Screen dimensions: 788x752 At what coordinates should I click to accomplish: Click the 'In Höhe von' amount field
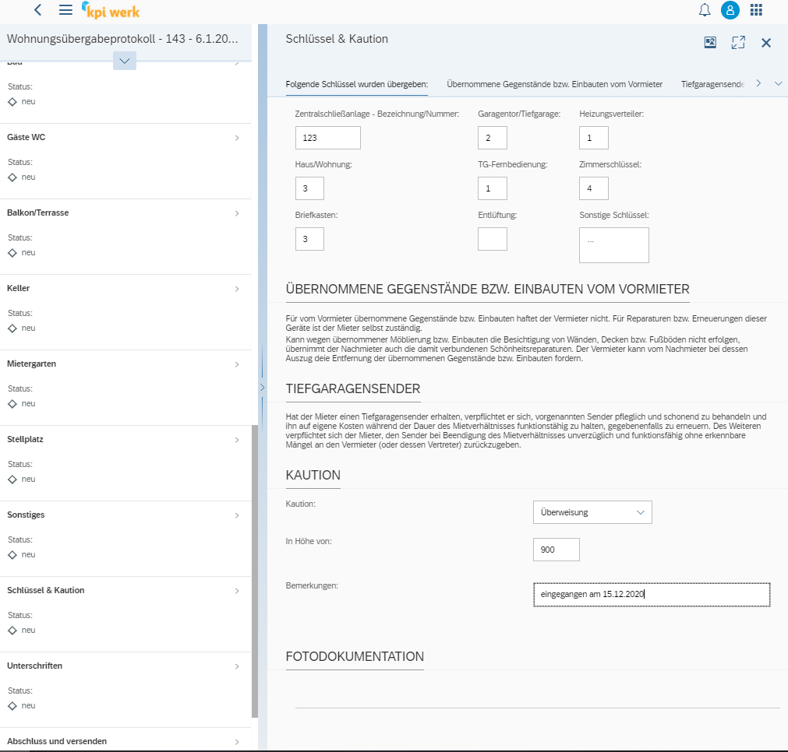(x=556, y=549)
